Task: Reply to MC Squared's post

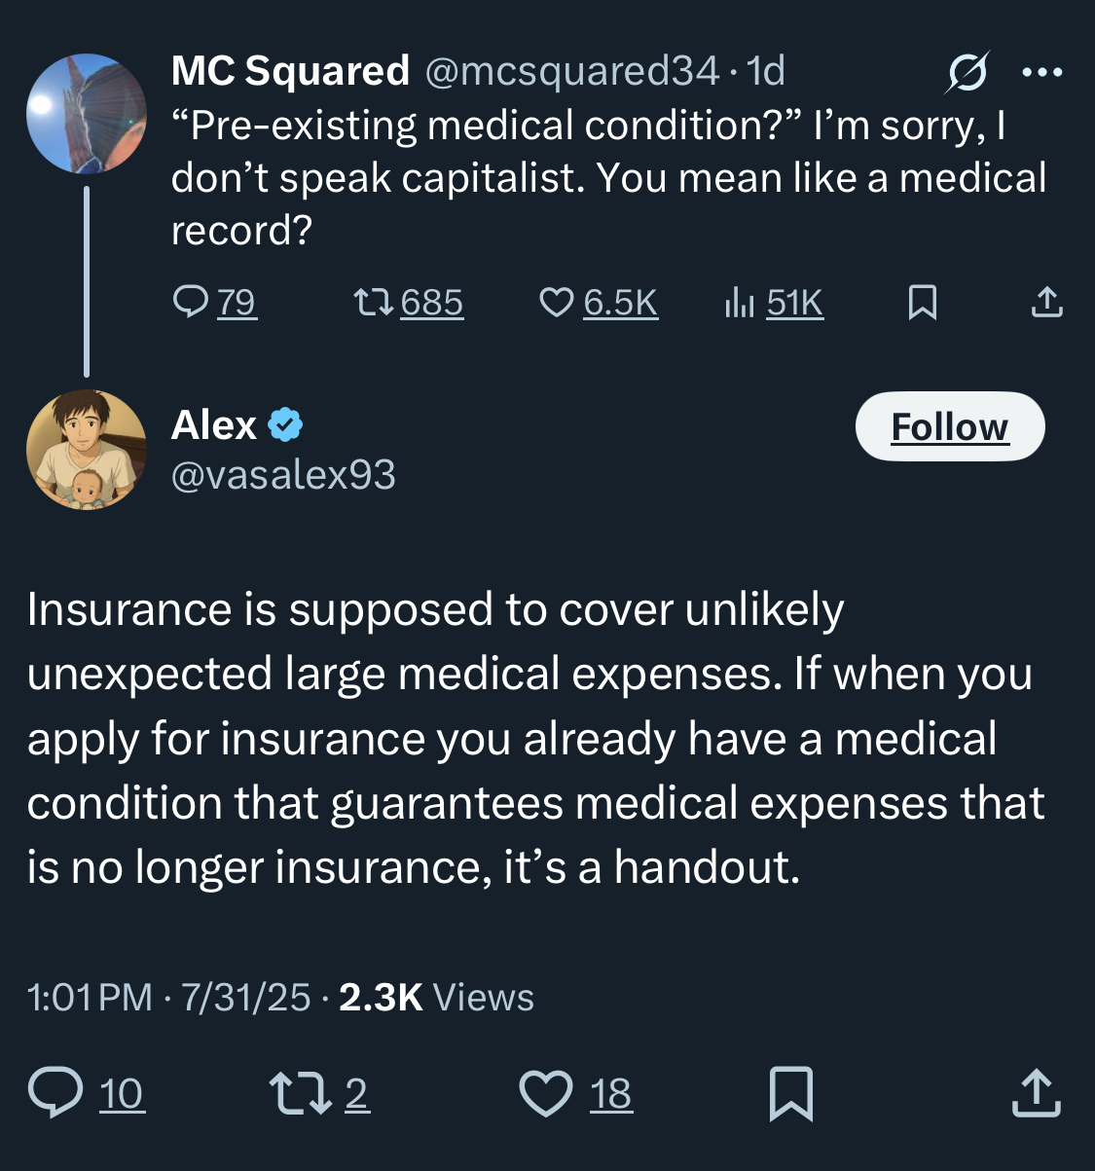Action: pos(191,303)
